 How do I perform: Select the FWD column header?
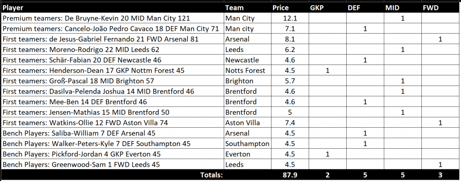pos(440,8)
